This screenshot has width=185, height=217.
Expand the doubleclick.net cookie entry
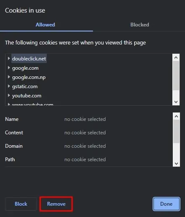9,58
